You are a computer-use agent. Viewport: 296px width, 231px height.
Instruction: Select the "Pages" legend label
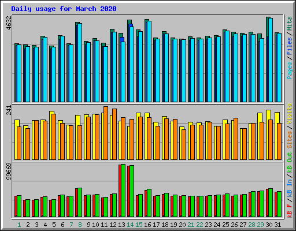click(x=290, y=70)
